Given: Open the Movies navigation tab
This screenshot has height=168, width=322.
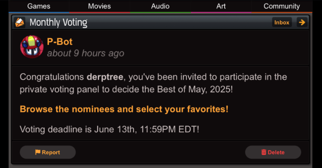Looking at the screenshot, I should pos(99,6).
